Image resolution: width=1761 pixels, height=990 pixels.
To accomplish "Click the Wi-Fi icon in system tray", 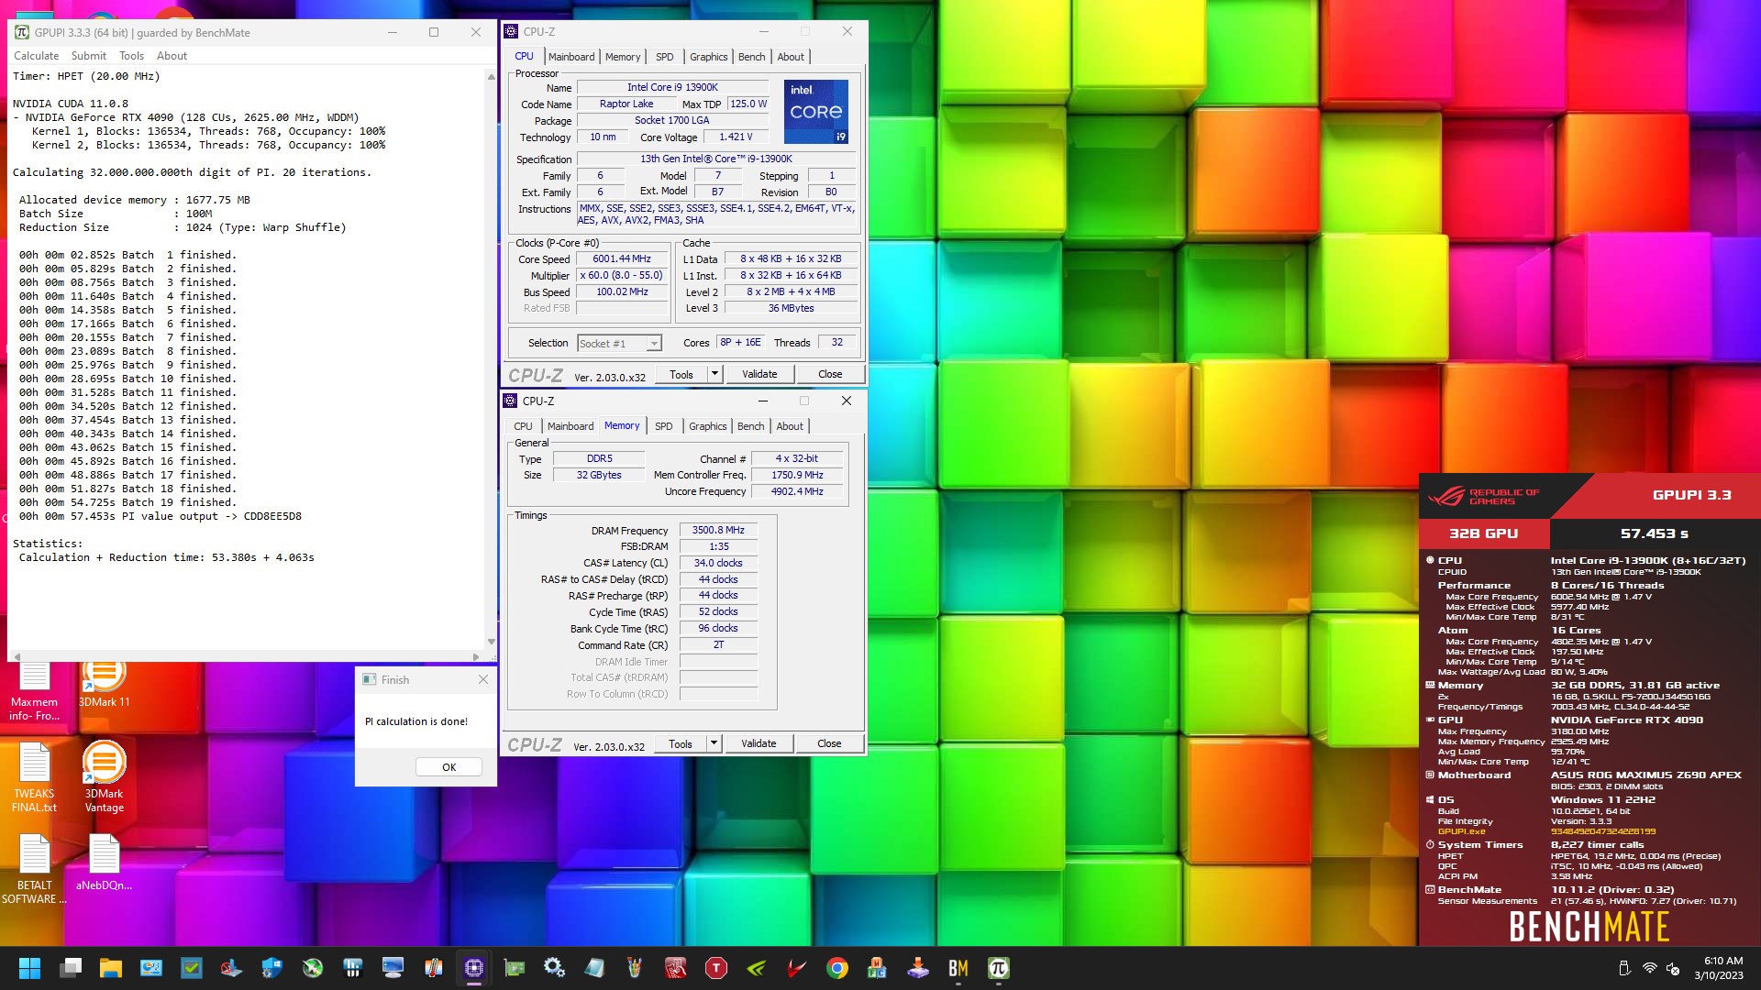I will click(1649, 968).
